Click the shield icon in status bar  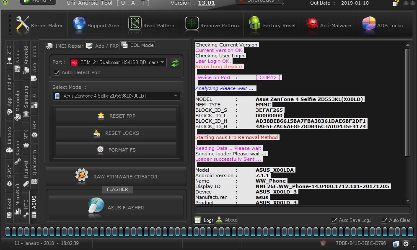point(323,243)
